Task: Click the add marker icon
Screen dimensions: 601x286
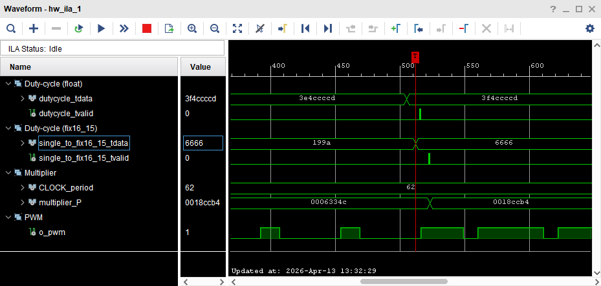Action: pyautogui.click(x=395, y=28)
